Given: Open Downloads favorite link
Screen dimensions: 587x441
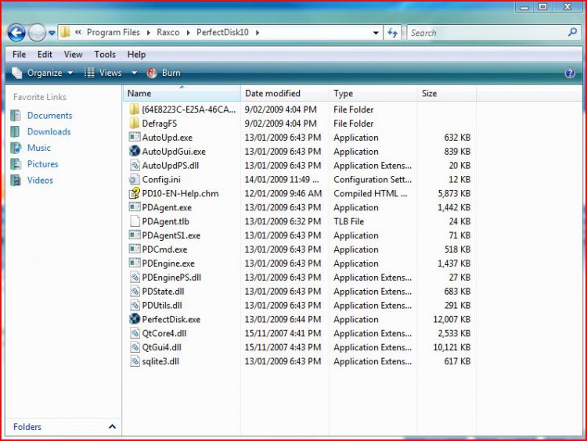Looking at the screenshot, I should (x=49, y=131).
